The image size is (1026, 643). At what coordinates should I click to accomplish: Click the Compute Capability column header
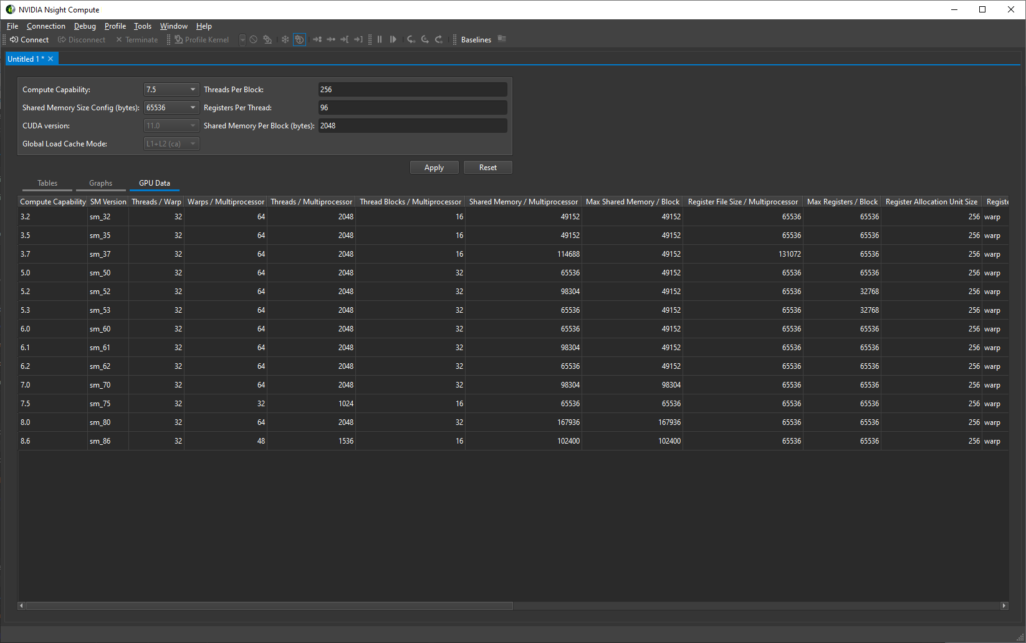click(53, 202)
